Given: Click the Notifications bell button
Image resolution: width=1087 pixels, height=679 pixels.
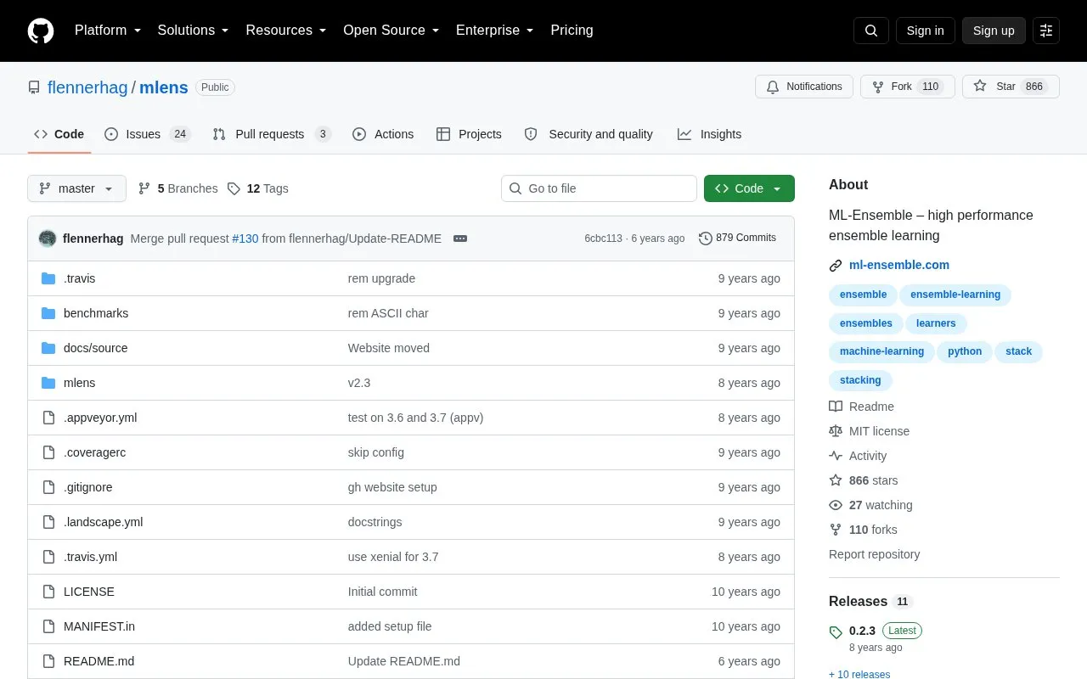Looking at the screenshot, I should coord(804,87).
